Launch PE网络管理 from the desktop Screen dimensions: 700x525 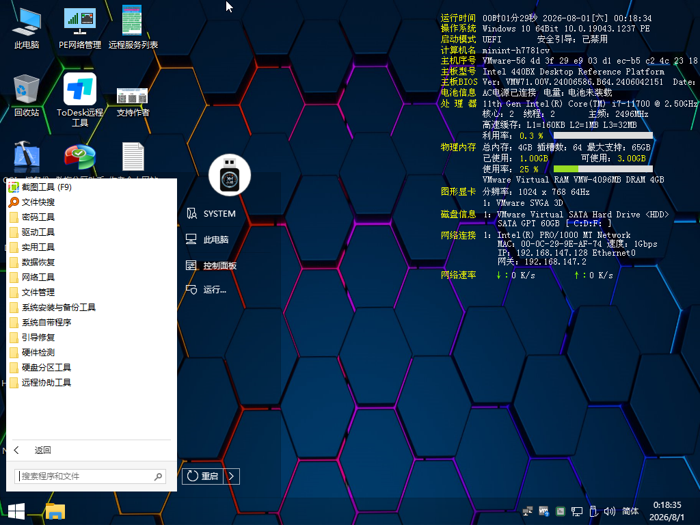(x=80, y=27)
